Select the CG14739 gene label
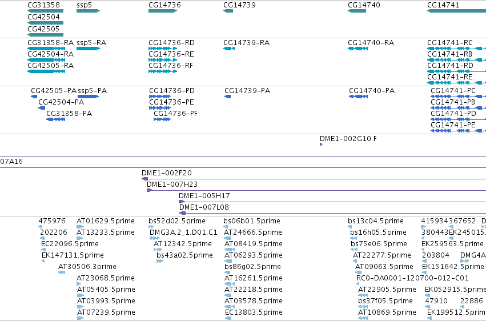 tap(240, 5)
